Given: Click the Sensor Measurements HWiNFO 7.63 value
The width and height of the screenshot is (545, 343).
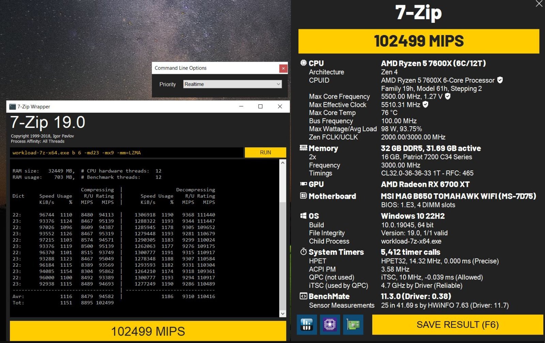Looking at the screenshot, I should tap(445, 305).
